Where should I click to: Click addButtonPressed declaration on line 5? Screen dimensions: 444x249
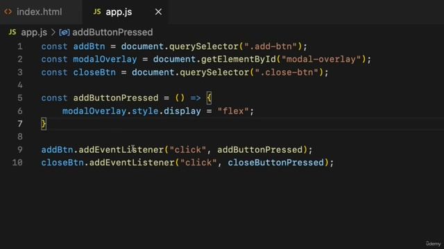[116, 98]
